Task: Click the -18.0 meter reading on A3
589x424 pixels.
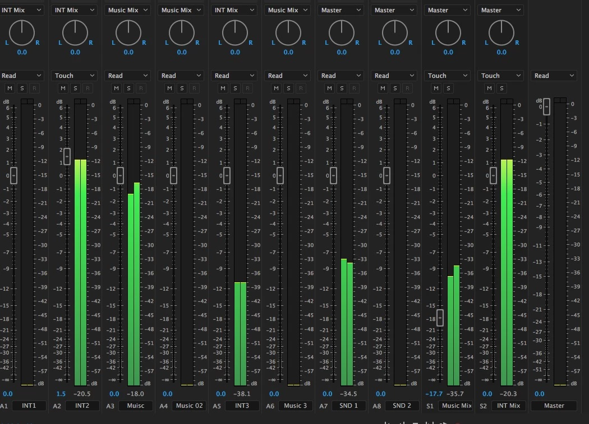Action: 135,394
